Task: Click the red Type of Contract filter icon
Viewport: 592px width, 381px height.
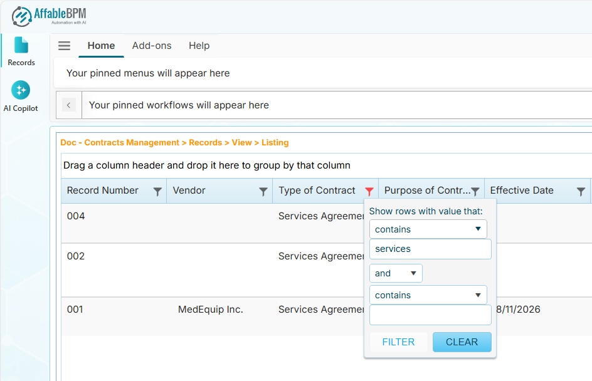Action: click(369, 192)
